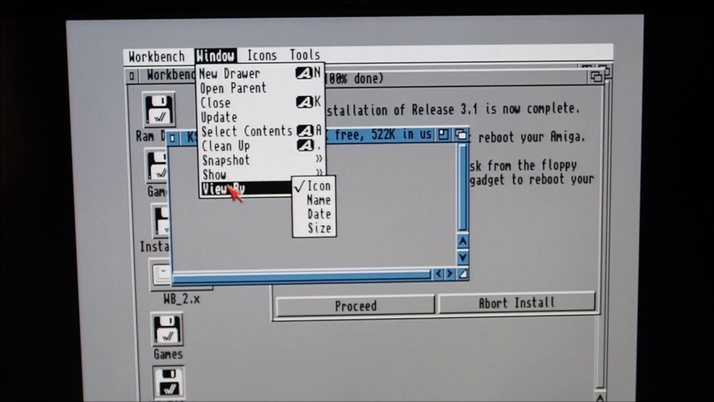The height and width of the screenshot is (402, 714).
Task: Click the installer window depth gadget
Action: tap(596, 76)
